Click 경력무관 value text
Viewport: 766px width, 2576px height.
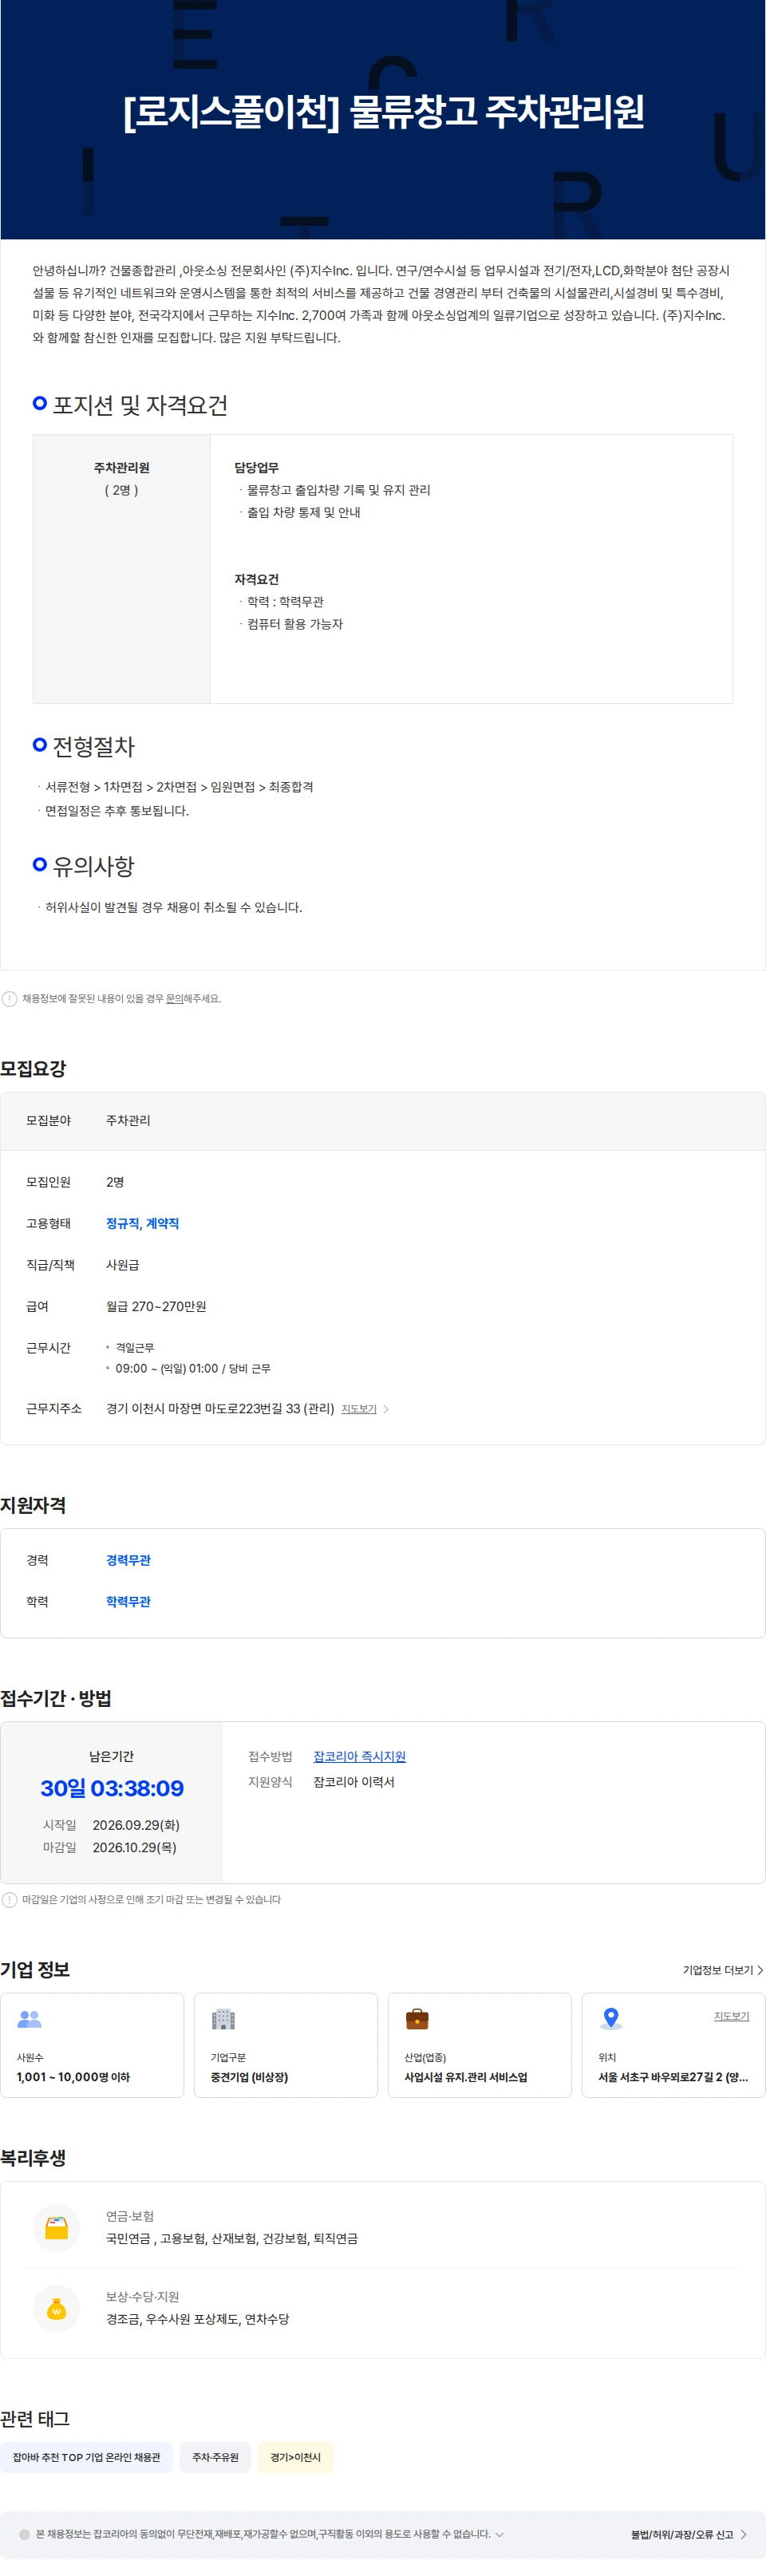128,1560
